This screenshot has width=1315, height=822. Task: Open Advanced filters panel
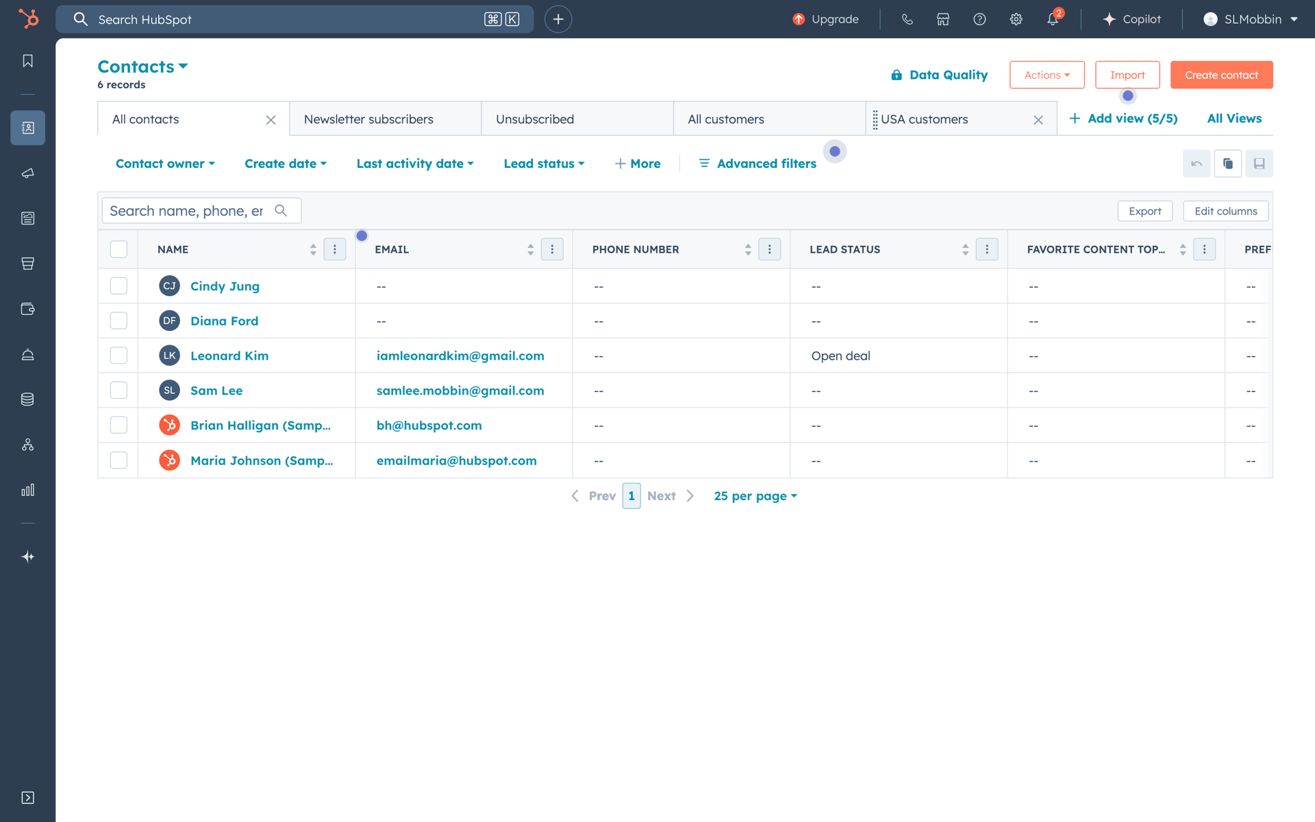(757, 164)
